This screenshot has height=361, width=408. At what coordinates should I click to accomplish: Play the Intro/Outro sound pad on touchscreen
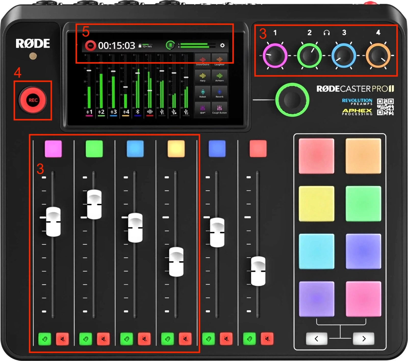(203, 60)
